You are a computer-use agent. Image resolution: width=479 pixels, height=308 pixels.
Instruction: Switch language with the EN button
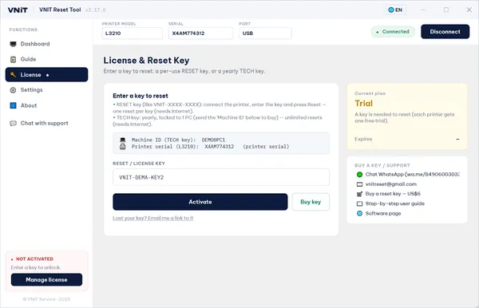(395, 10)
